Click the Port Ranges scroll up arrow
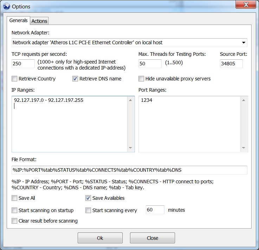This screenshot has width=259, height=250. coord(244,100)
